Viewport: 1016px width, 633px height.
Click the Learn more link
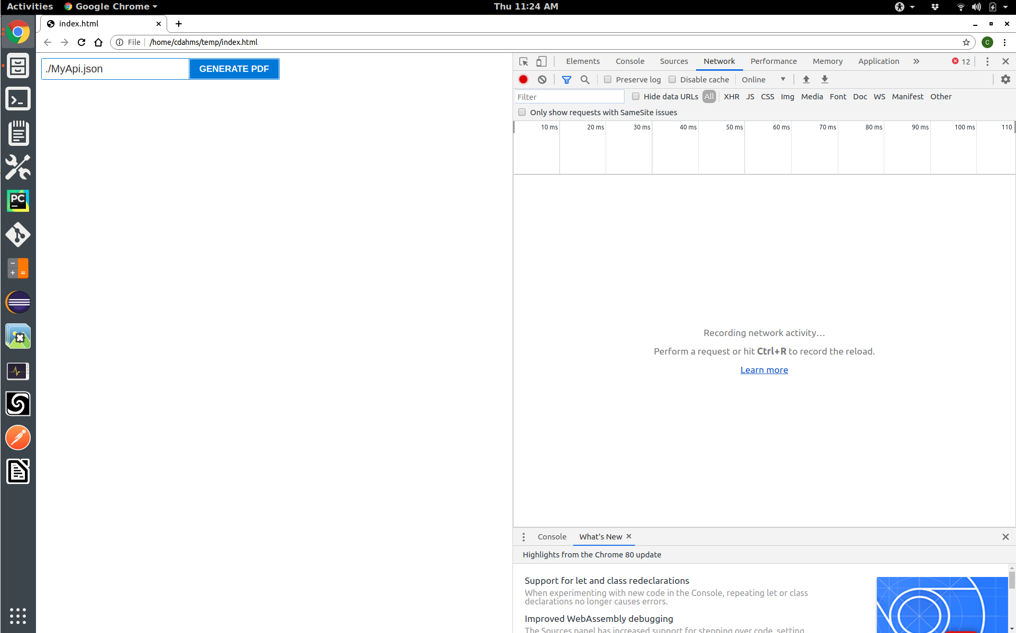(764, 370)
